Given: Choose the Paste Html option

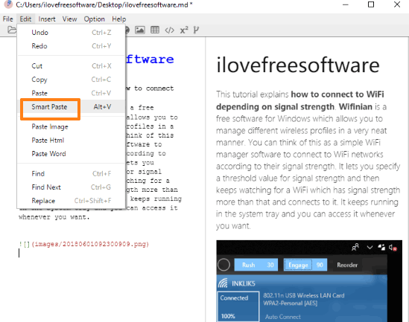Looking at the screenshot, I should [72, 141].
